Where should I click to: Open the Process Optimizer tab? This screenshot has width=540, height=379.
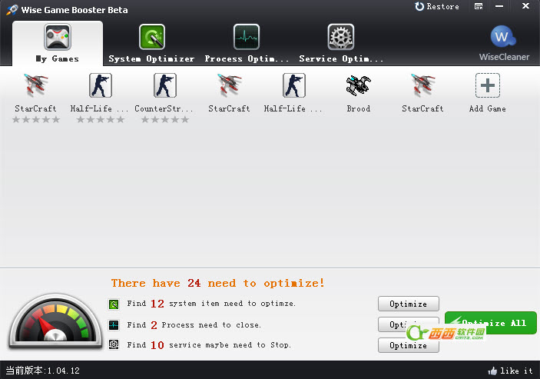click(247, 43)
